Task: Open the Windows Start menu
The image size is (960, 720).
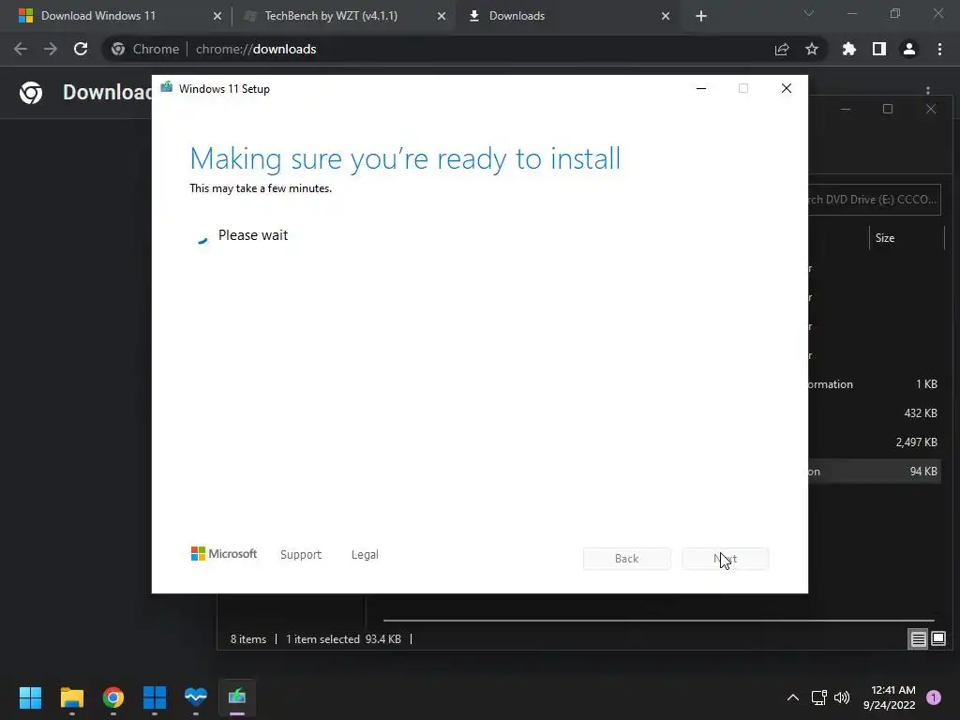Action: point(30,697)
